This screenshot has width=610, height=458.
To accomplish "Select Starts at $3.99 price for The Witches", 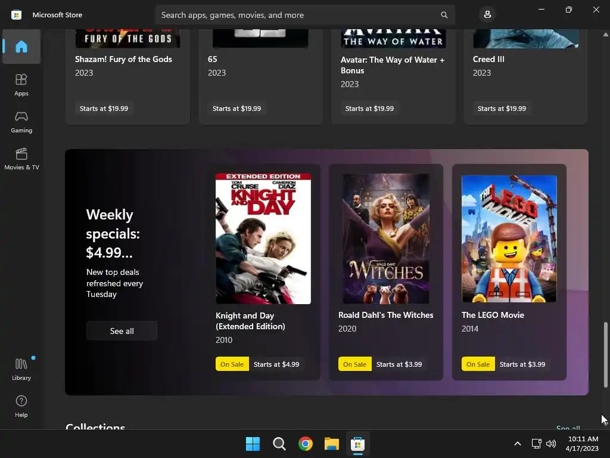I will (x=399, y=364).
